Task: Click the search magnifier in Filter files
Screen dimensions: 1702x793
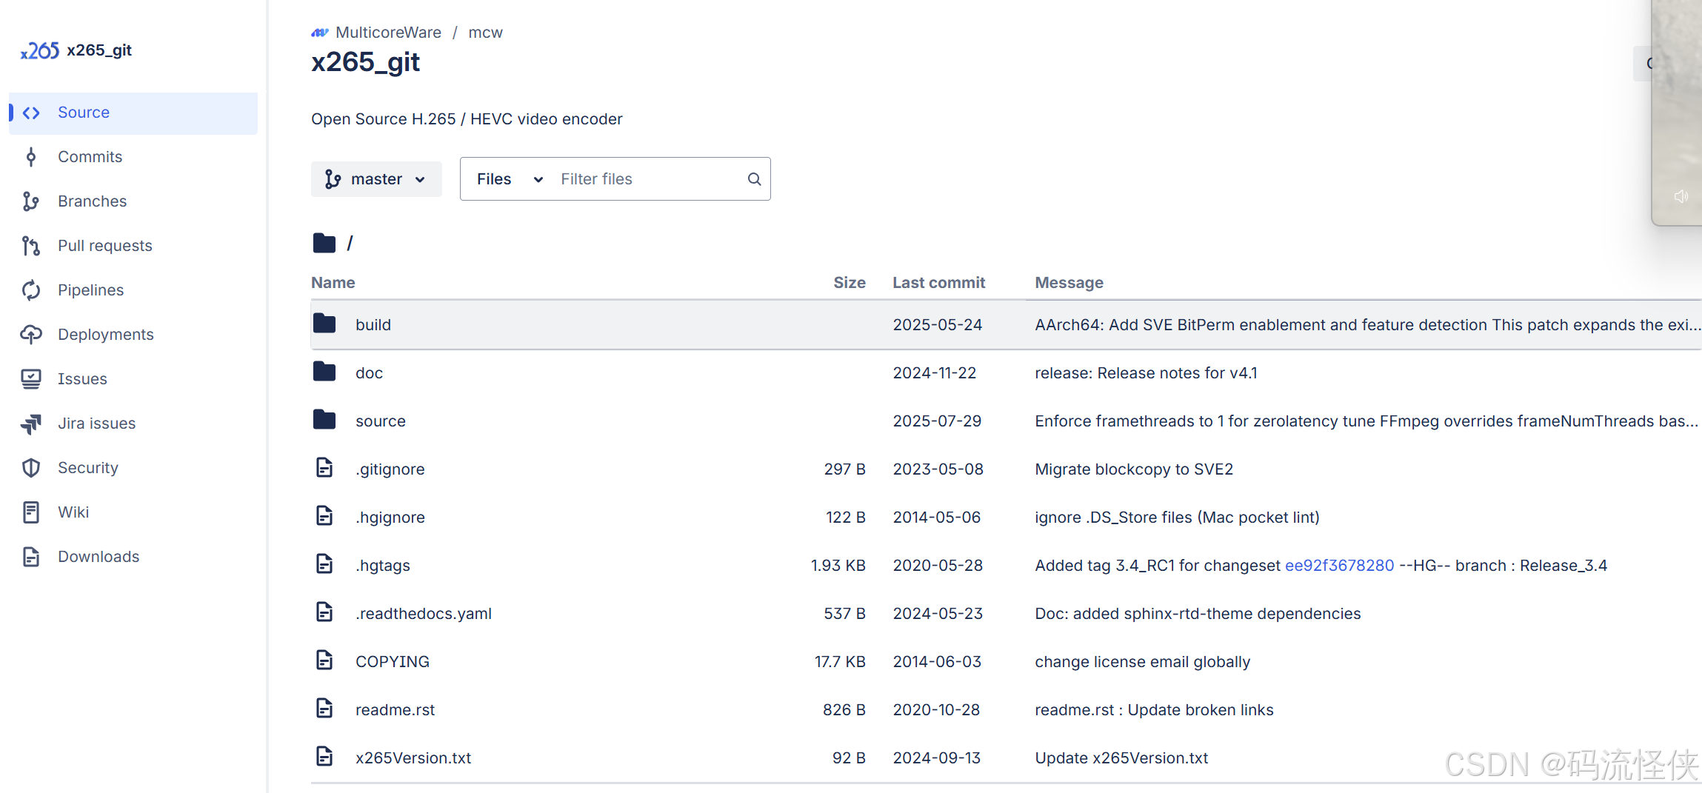Action: [754, 179]
